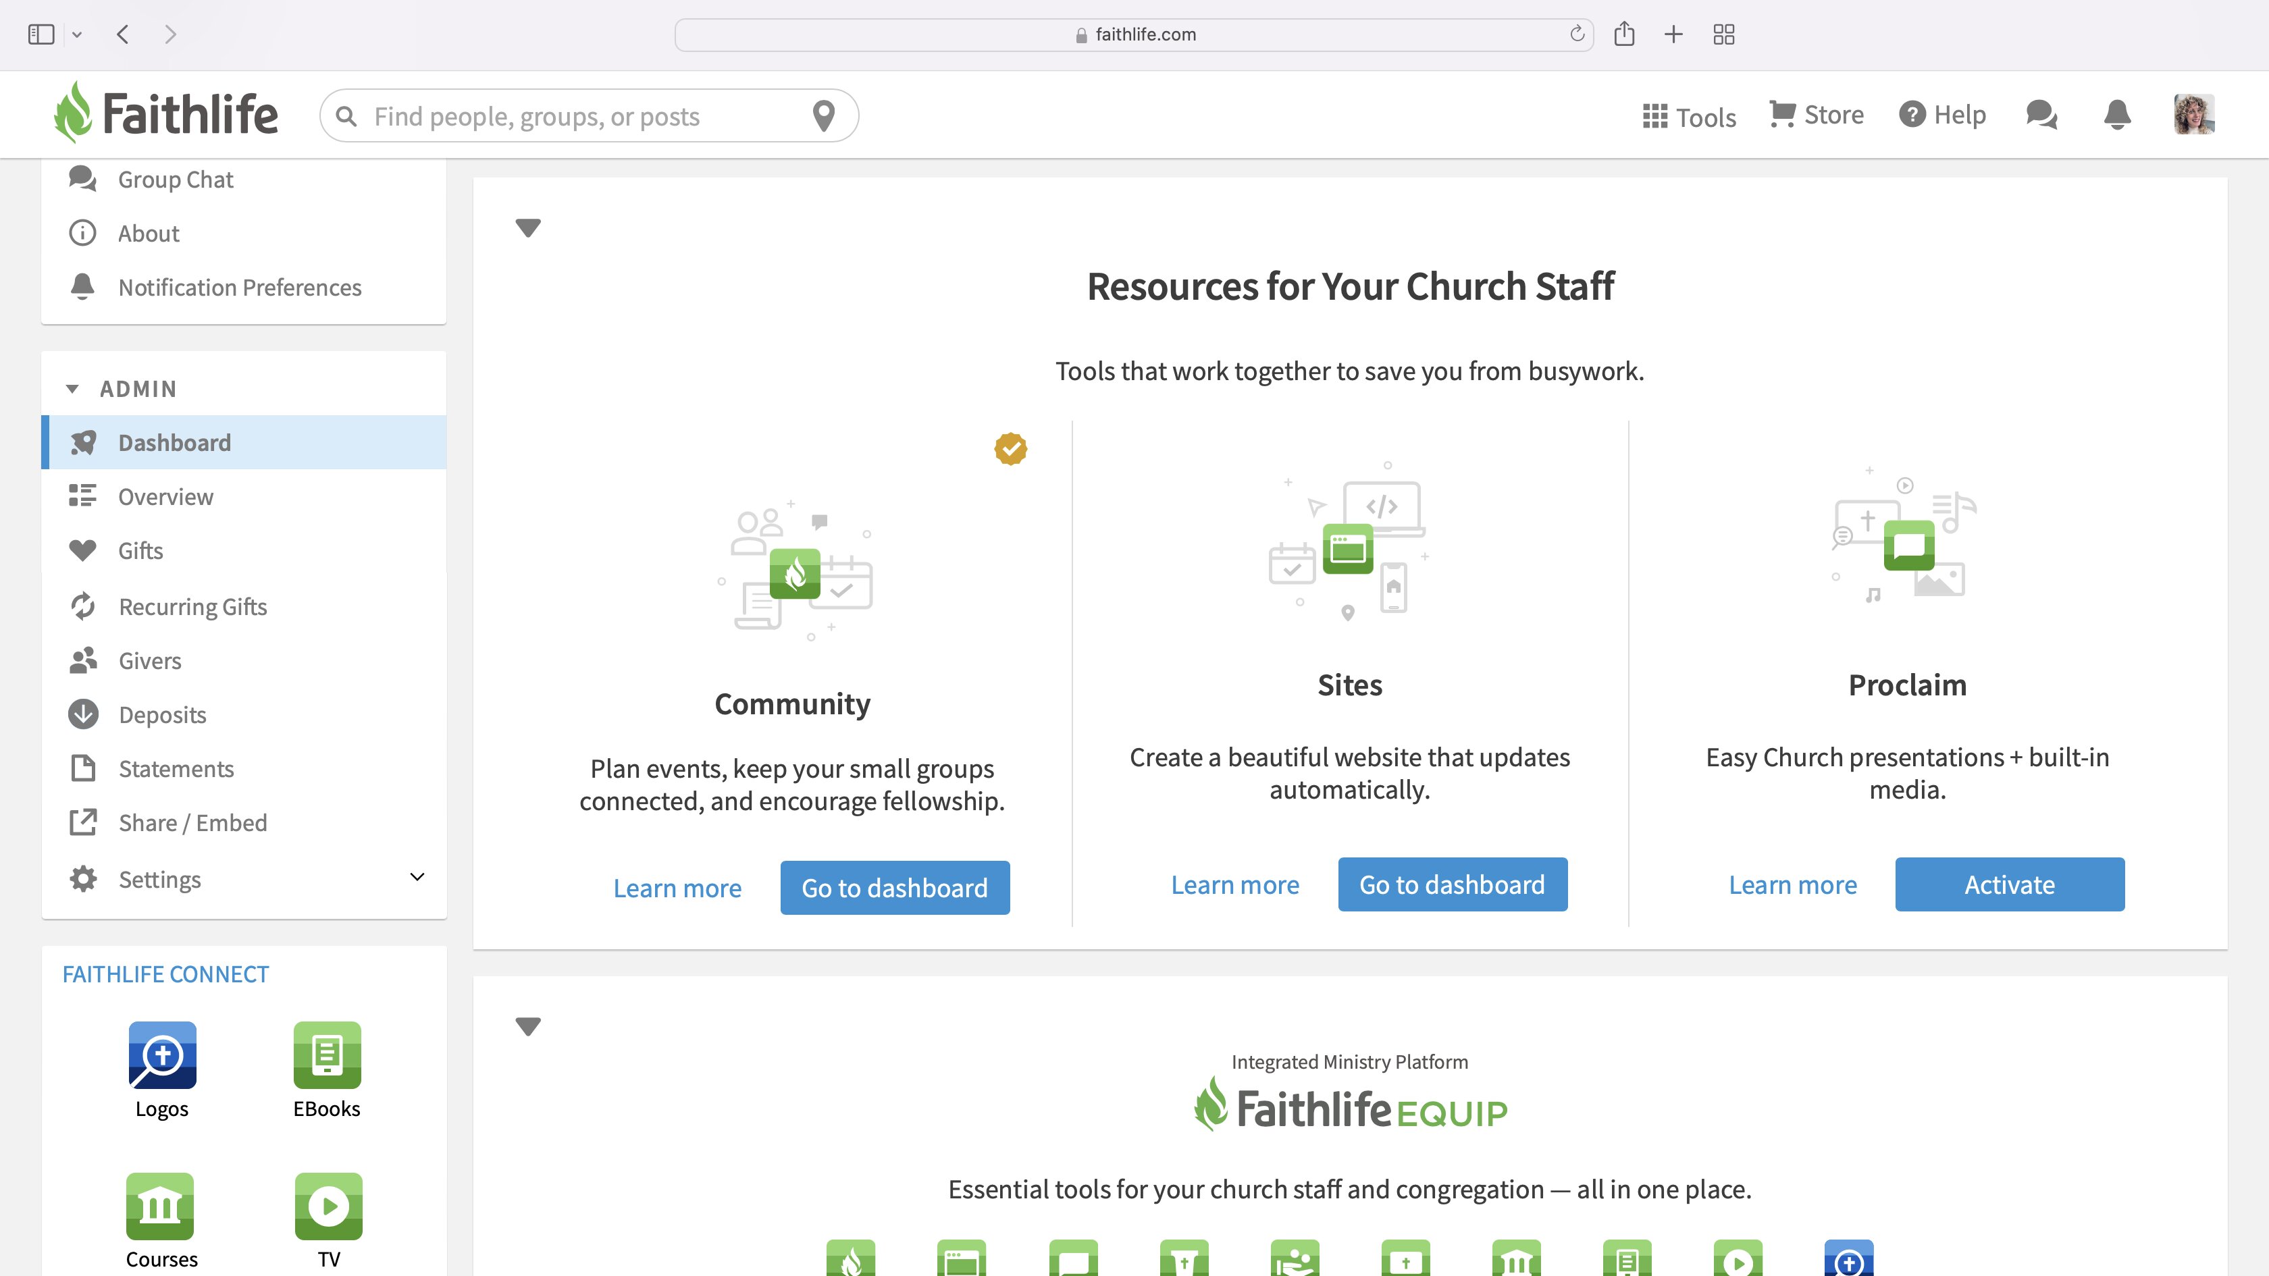Click the Safari share icon
Screen dimensions: 2269x1276
click(x=1624, y=34)
